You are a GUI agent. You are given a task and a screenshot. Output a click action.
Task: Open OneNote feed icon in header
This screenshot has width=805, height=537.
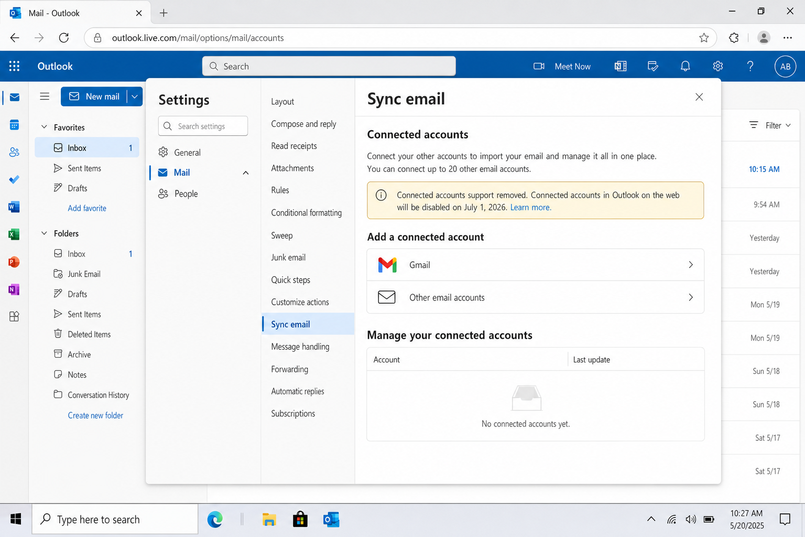click(x=621, y=66)
